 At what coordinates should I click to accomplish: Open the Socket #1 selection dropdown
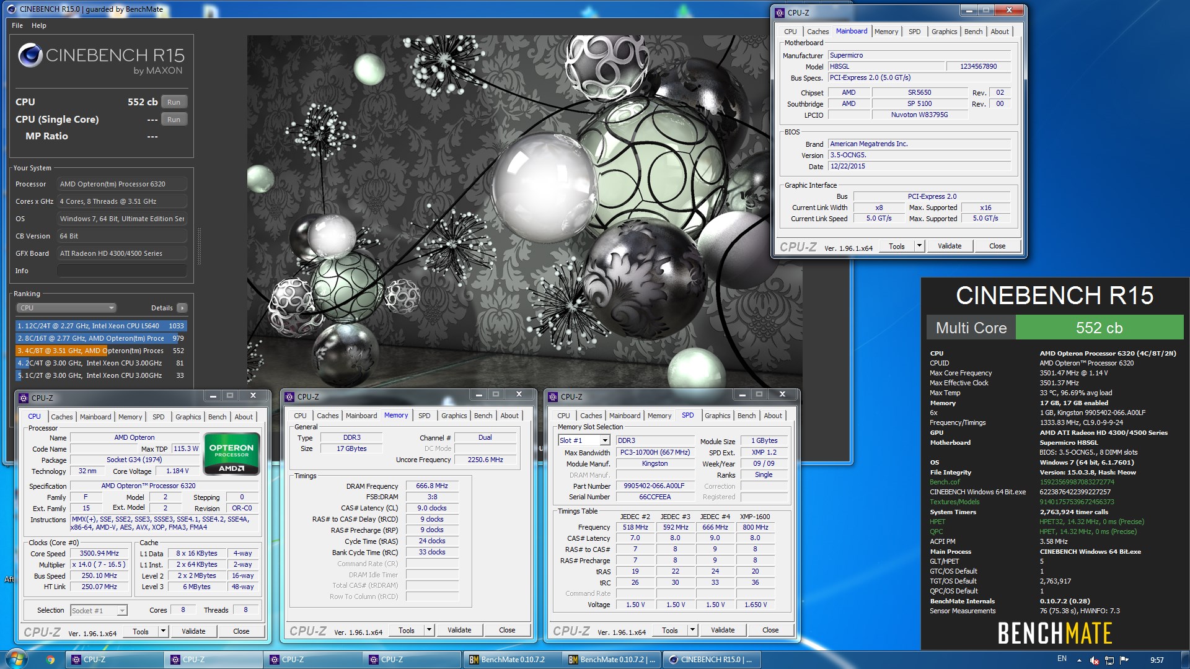click(x=99, y=611)
